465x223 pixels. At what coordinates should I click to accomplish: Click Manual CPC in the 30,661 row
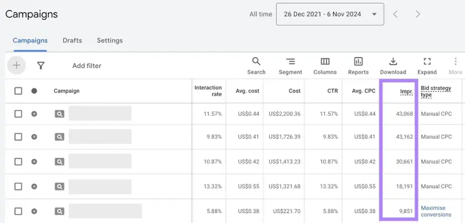436,162
